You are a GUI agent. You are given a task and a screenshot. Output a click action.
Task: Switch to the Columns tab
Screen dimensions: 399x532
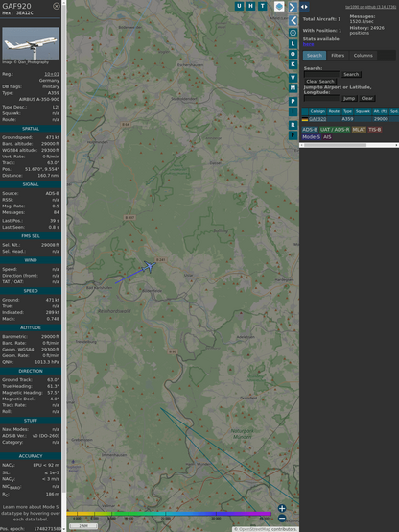[x=364, y=56]
